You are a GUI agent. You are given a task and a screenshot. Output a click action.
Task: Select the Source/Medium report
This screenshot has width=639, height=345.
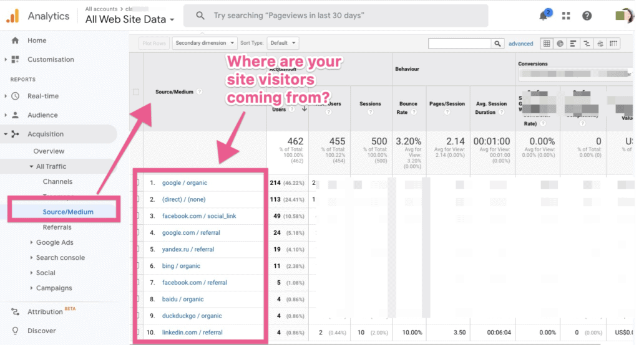pyautogui.click(x=68, y=212)
